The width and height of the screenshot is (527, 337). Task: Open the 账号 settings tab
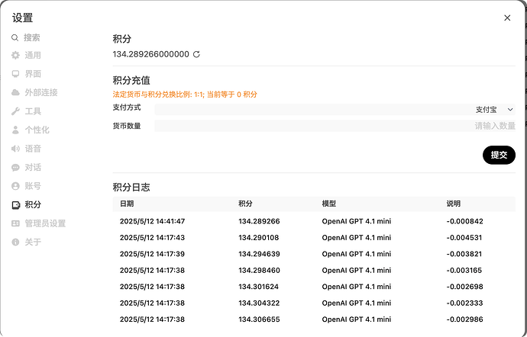33,186
